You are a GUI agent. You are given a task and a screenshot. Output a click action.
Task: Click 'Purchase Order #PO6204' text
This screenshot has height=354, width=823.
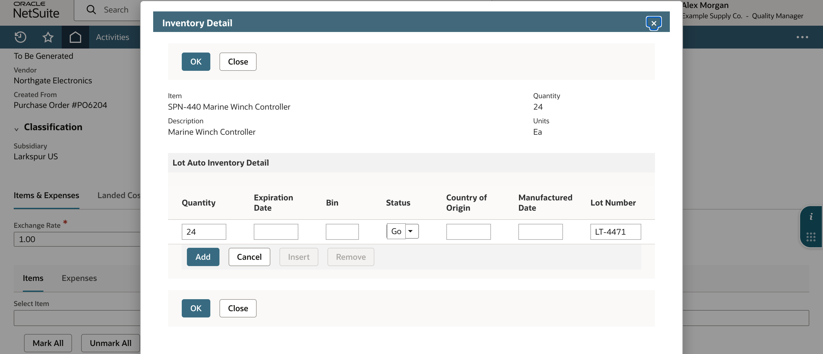pyautogui.click(x=60, y=105)
